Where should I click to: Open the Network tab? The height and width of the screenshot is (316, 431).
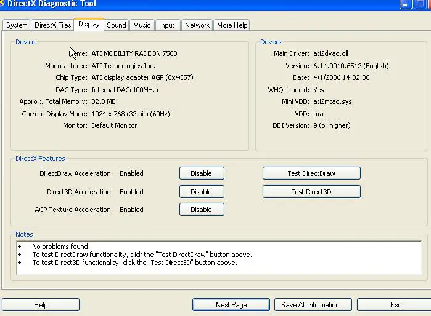click(x=197, y=25)
